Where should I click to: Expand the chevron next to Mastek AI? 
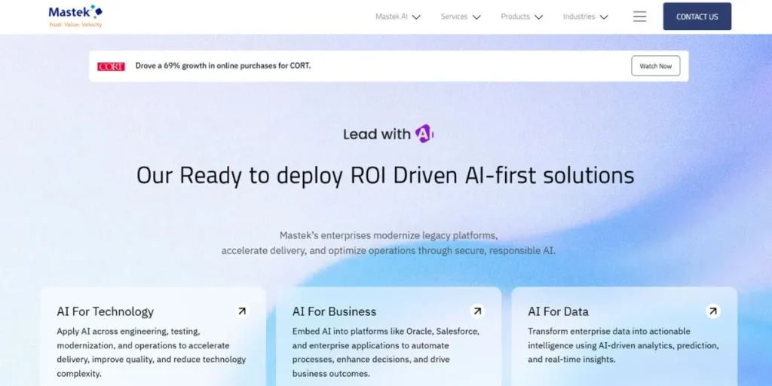tap(416, 17)
